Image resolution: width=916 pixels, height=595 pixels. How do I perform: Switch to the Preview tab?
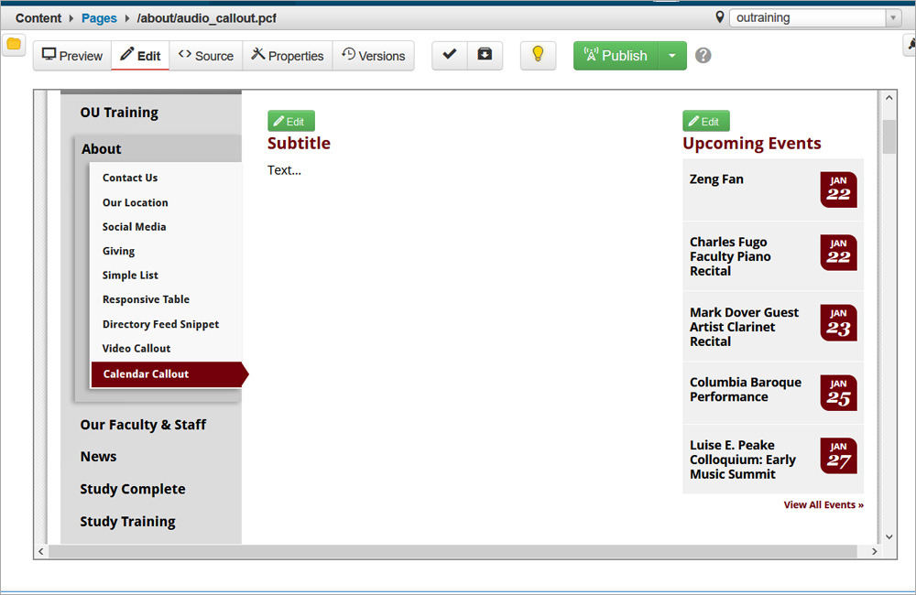coord(72,56)
